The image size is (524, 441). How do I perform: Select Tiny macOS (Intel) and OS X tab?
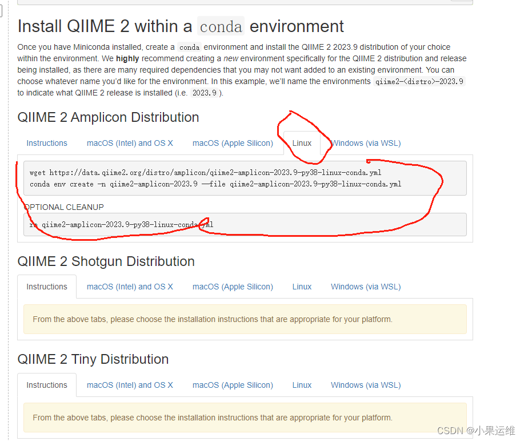click(x=130, y=385)
